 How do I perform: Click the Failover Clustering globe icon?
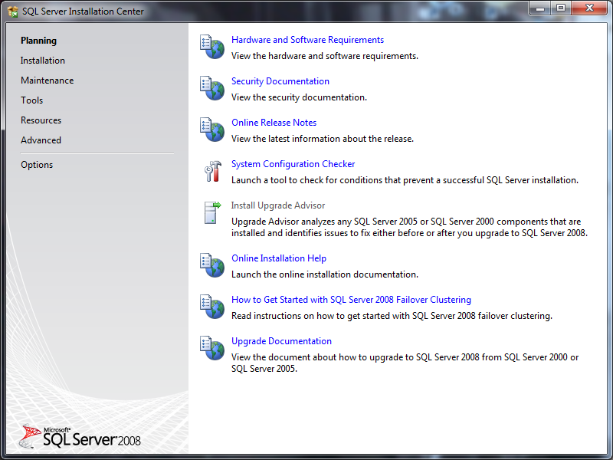[212, 307]
